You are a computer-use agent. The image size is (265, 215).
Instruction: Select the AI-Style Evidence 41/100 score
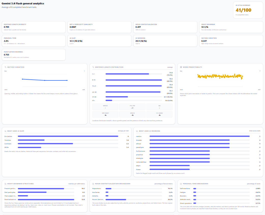(x=243, y=10)
